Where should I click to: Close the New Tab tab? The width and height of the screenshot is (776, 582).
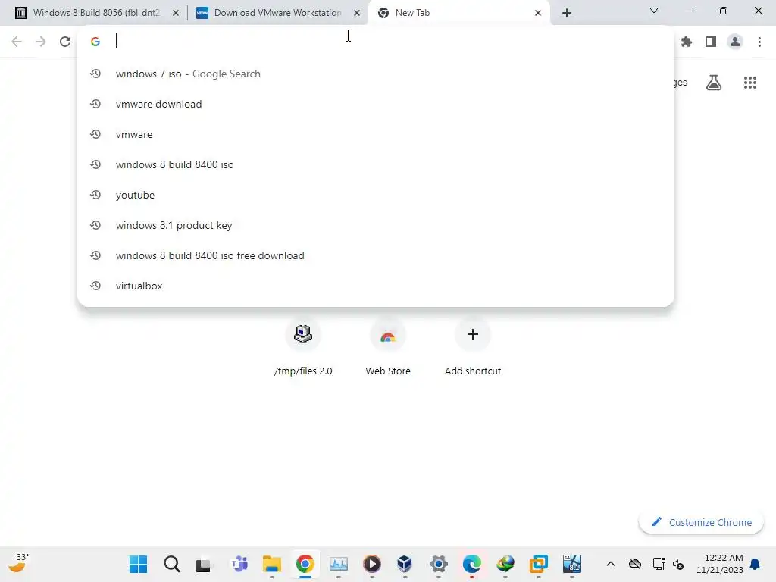pos(538,13)
